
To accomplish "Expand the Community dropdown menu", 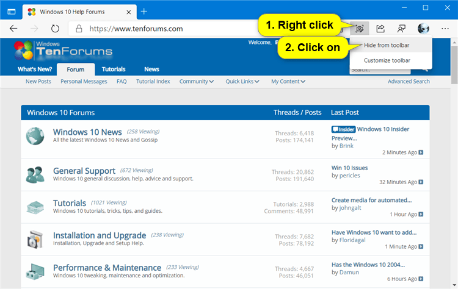I will [x=197, y=81].
